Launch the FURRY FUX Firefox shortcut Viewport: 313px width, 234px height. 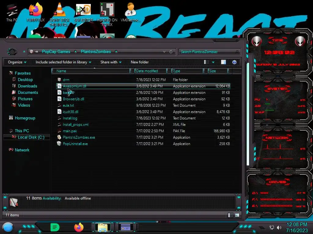coord(36,12)
